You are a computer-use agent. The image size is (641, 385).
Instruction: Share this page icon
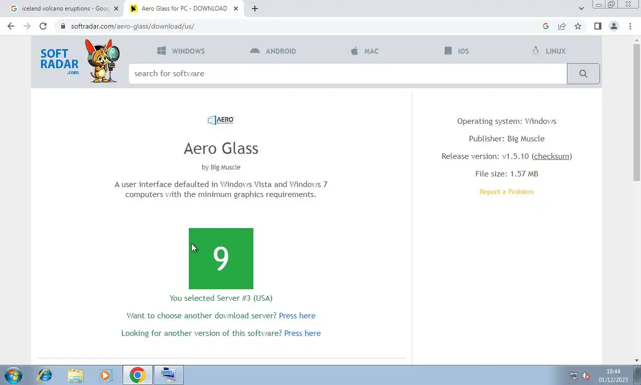[562, 26]
